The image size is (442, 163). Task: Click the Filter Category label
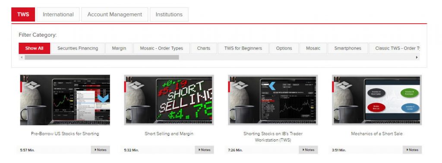pyautogui.click(x=38, y=35)
